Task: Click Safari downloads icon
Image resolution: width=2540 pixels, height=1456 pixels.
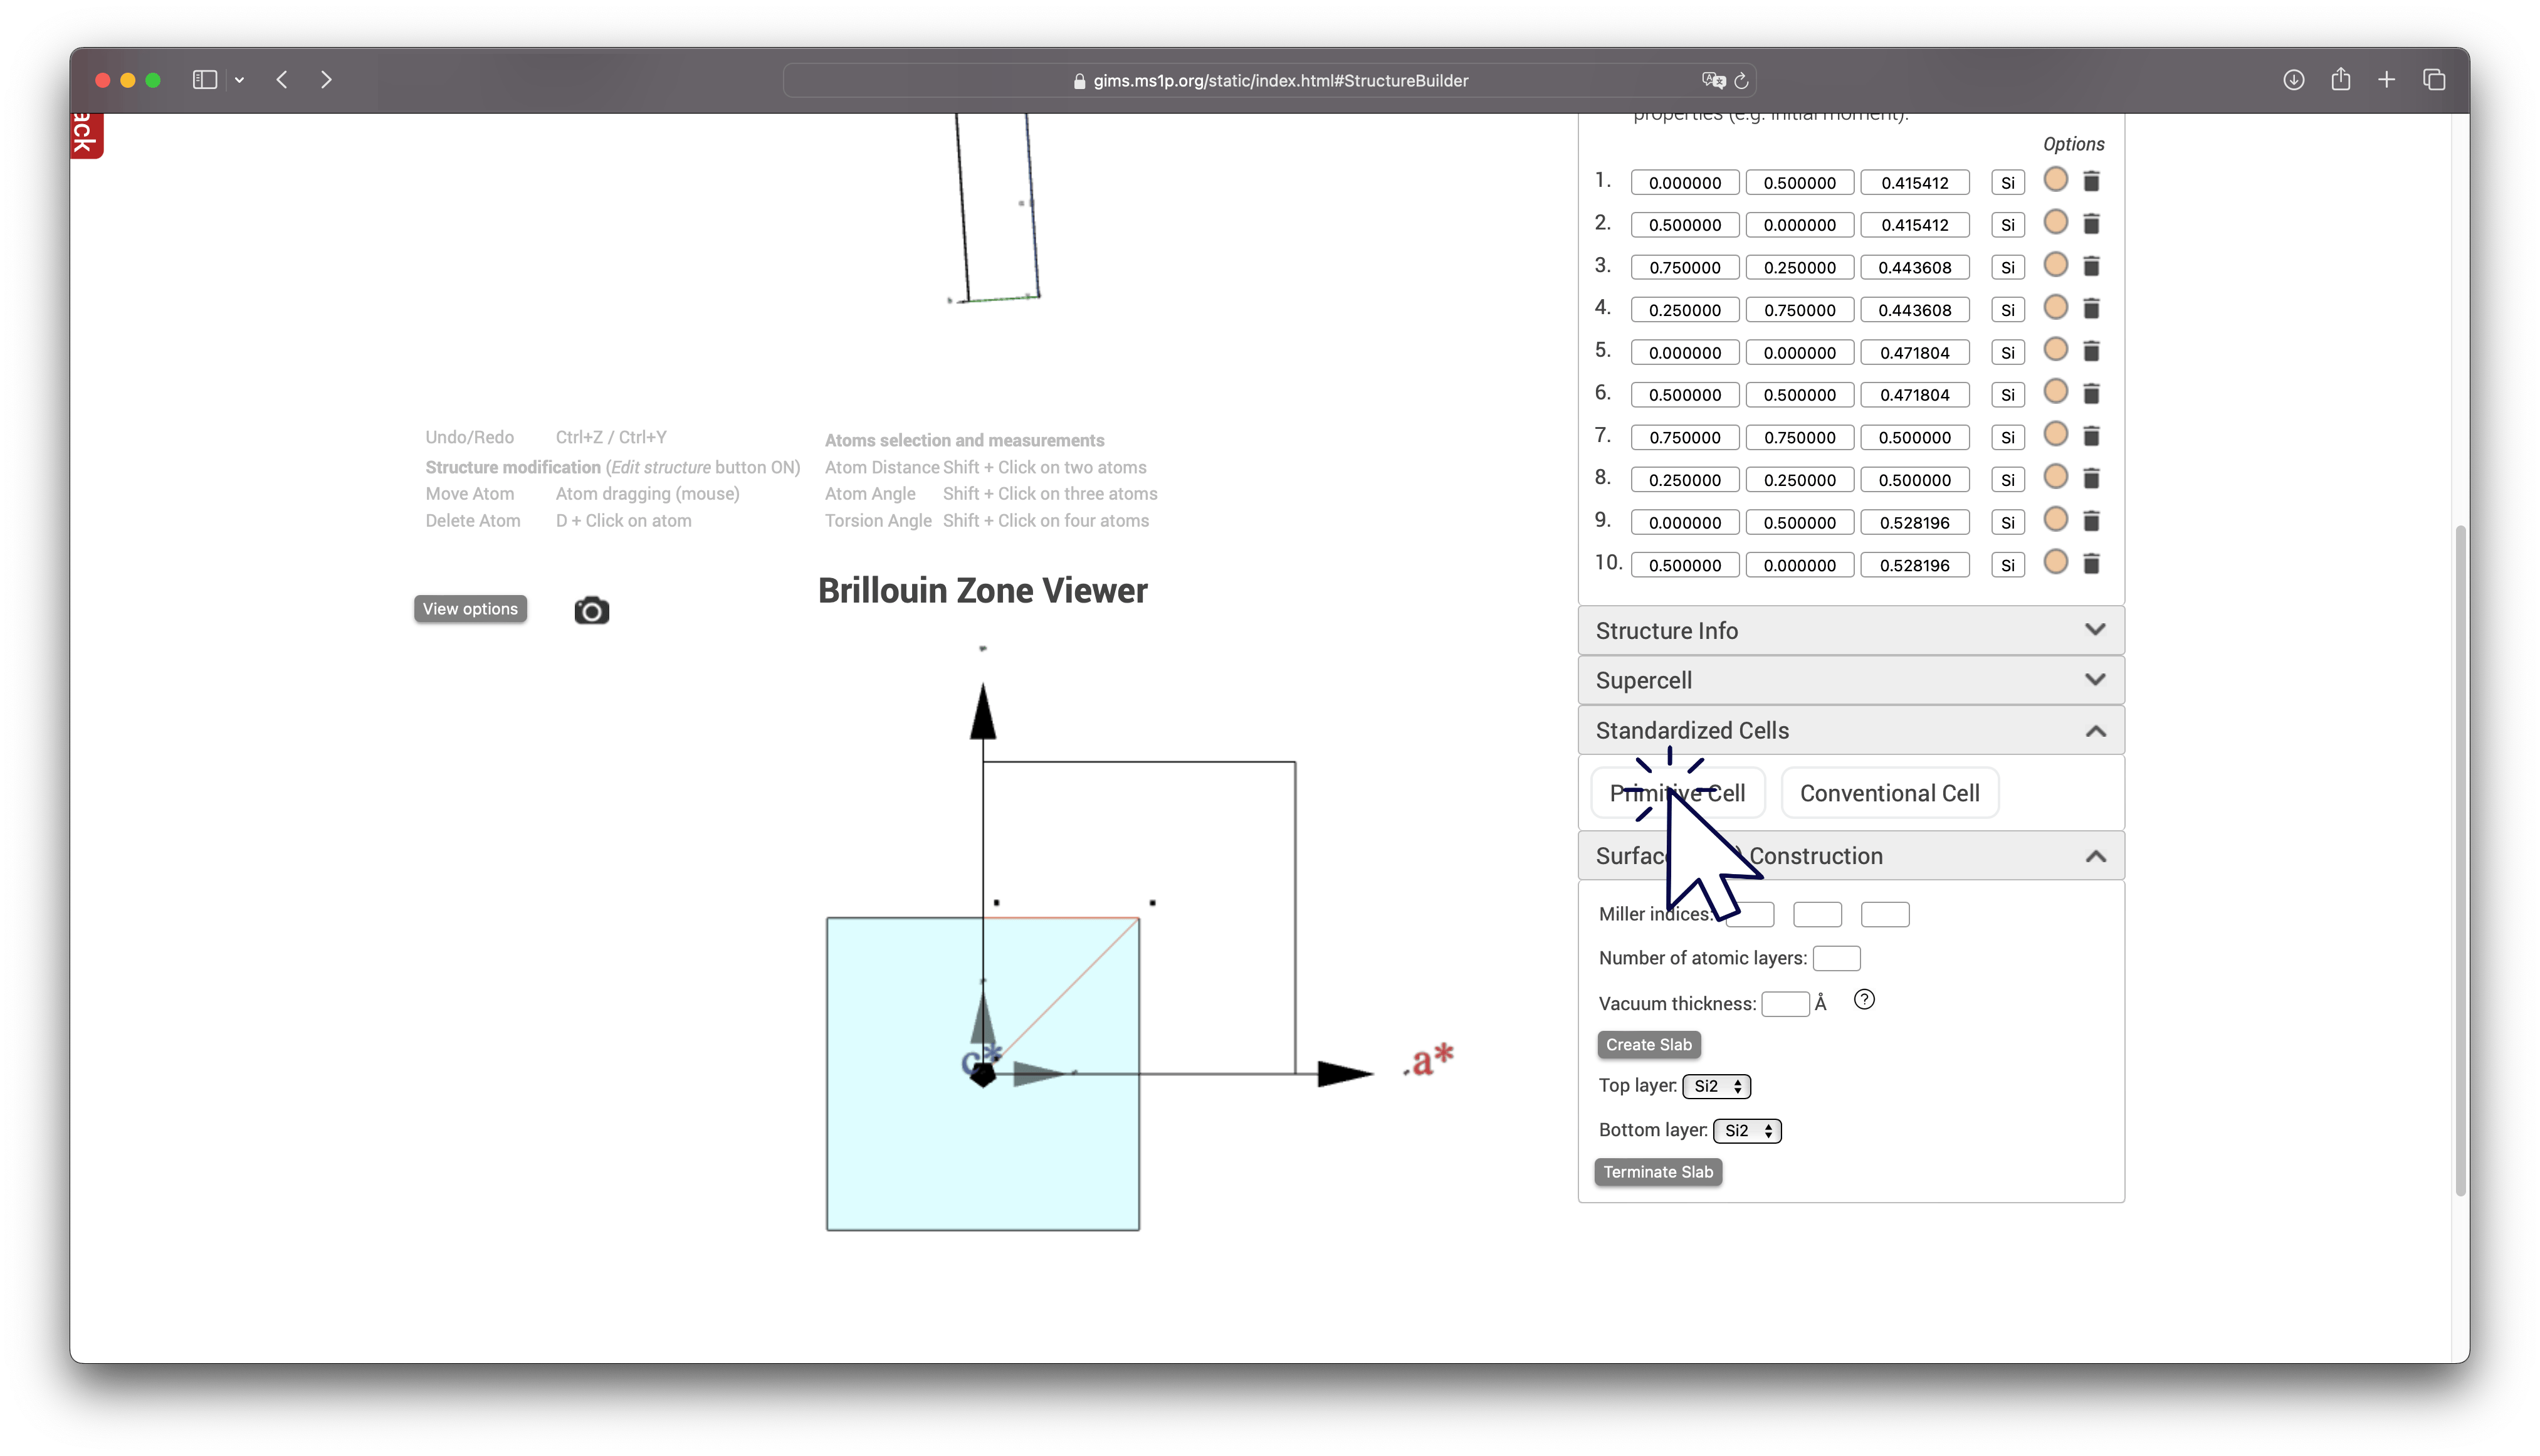Action: pyautogui.click(x=2293, y=80)
